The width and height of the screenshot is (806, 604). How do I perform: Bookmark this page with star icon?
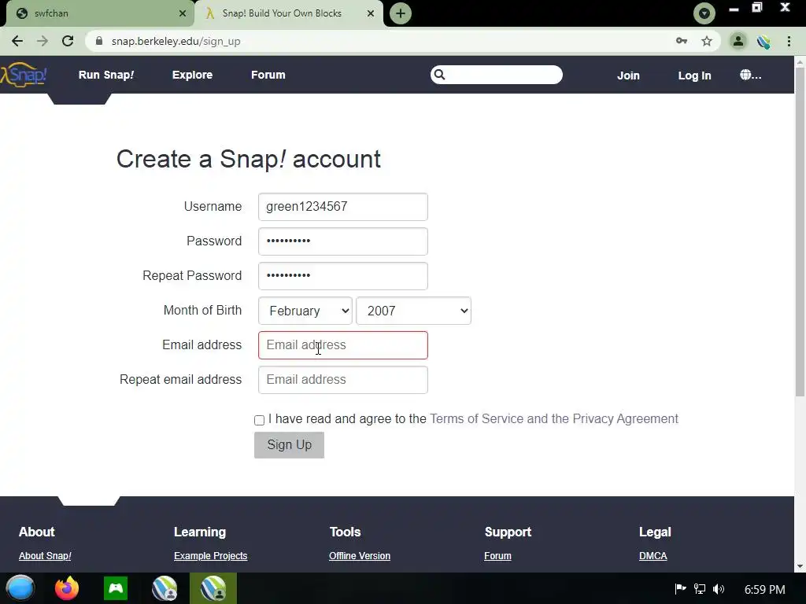click(x=707, y=41)
